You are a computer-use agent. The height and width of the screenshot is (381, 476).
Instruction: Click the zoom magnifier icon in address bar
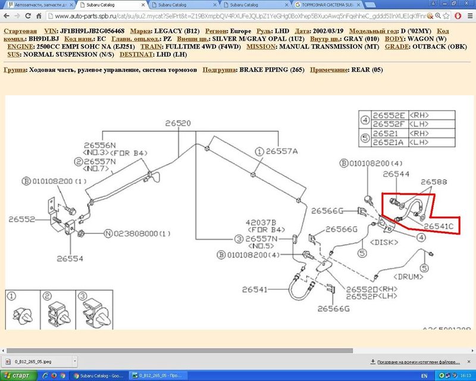pyautogui.click(x=438, y=16)
